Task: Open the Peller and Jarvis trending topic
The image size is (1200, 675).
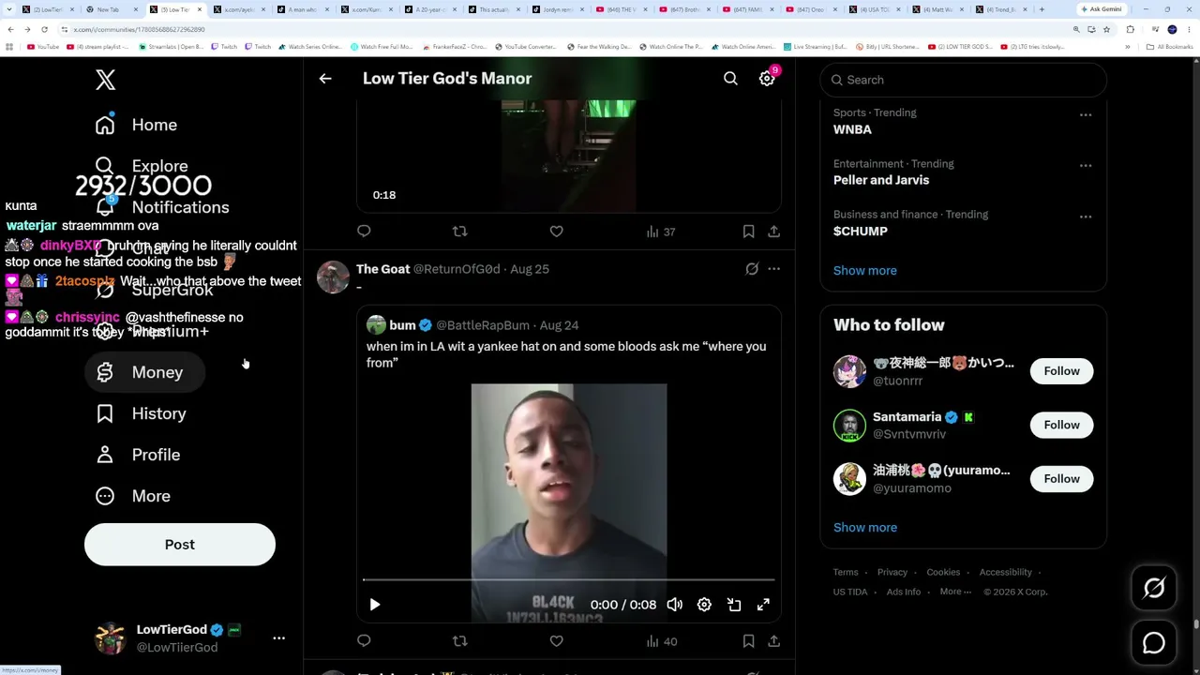Action: point(881,180)
